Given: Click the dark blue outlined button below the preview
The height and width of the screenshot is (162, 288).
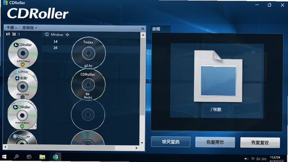Looking at the screenshot, I should click(x=171, y=142).
